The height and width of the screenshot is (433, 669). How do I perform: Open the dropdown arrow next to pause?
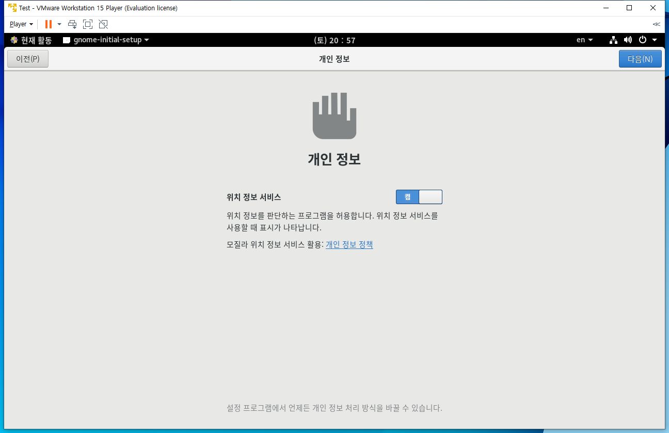click(x=59, y=24)
